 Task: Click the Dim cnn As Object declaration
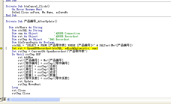[25, 33]
